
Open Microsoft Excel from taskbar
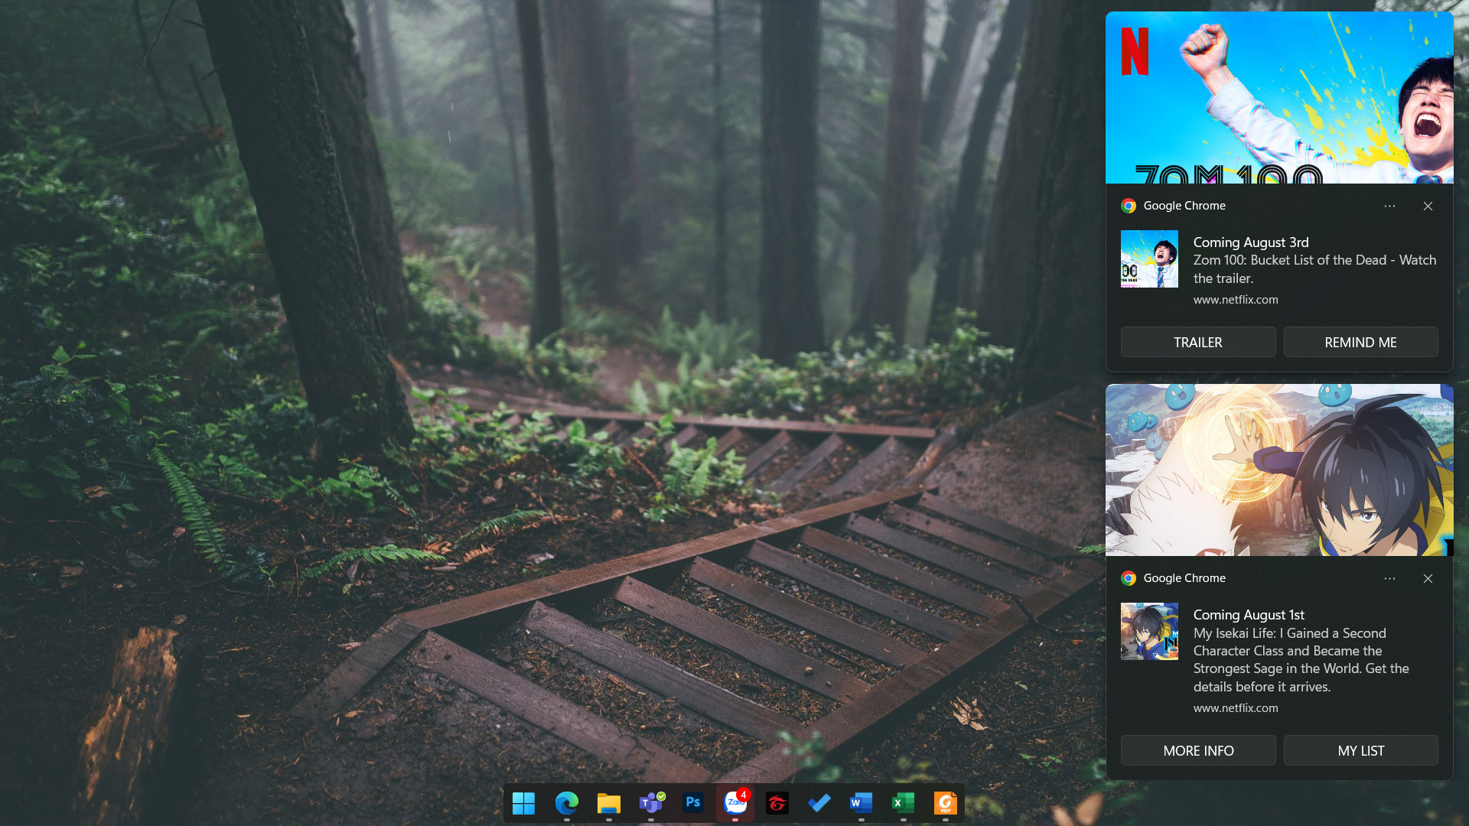pyautogui.click(x=903, y=803)
